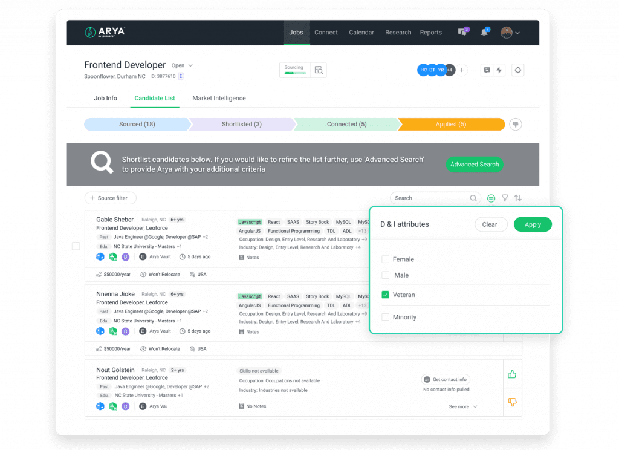Add a team member with plus icon
Image resolution: width=619 pixels, height=450 pixels.
tap(461, 70)
